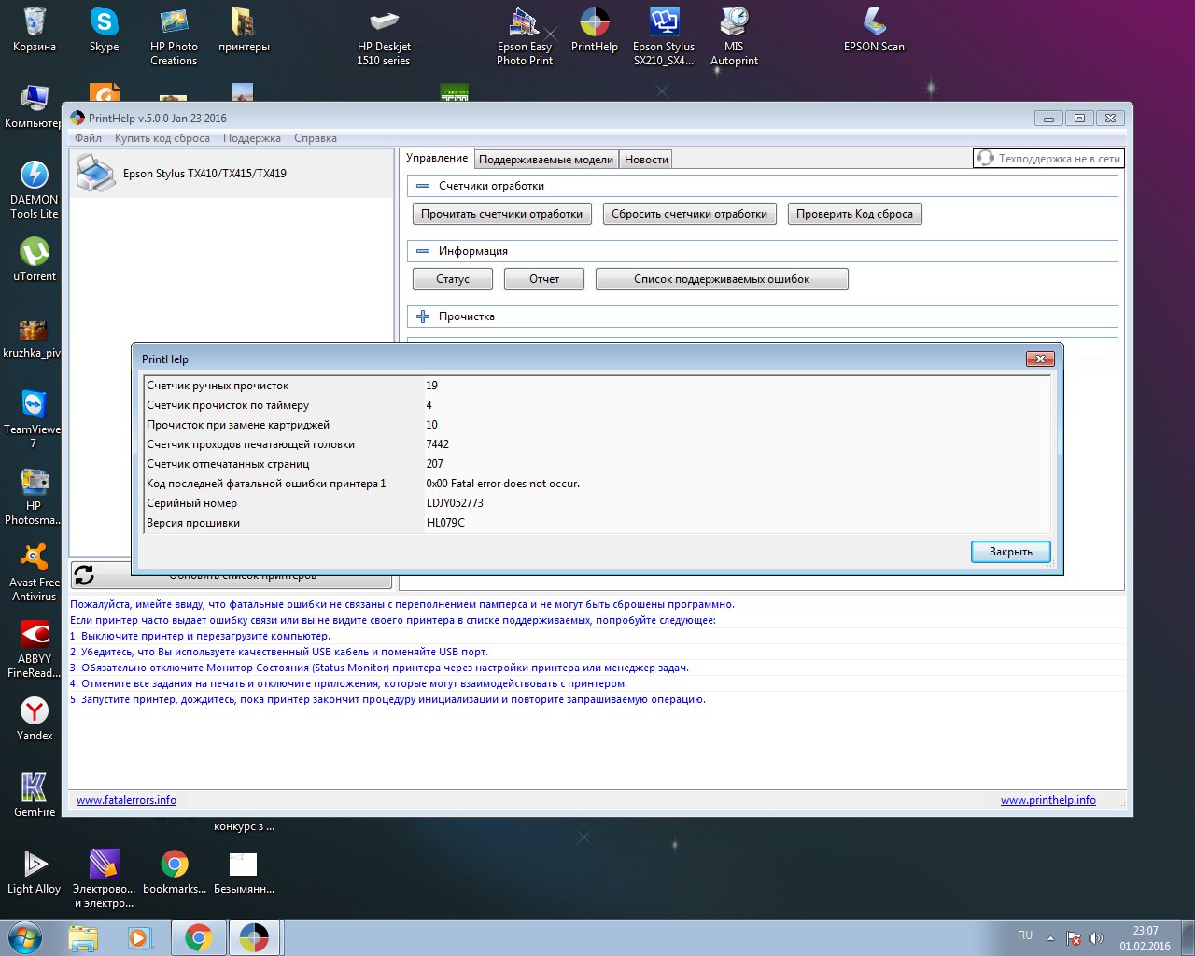Select the GemFire desktop icon
The image size is (1195, 956).
(x=35, y=794)
